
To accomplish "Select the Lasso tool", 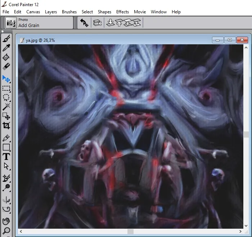I will coord(6,98).
